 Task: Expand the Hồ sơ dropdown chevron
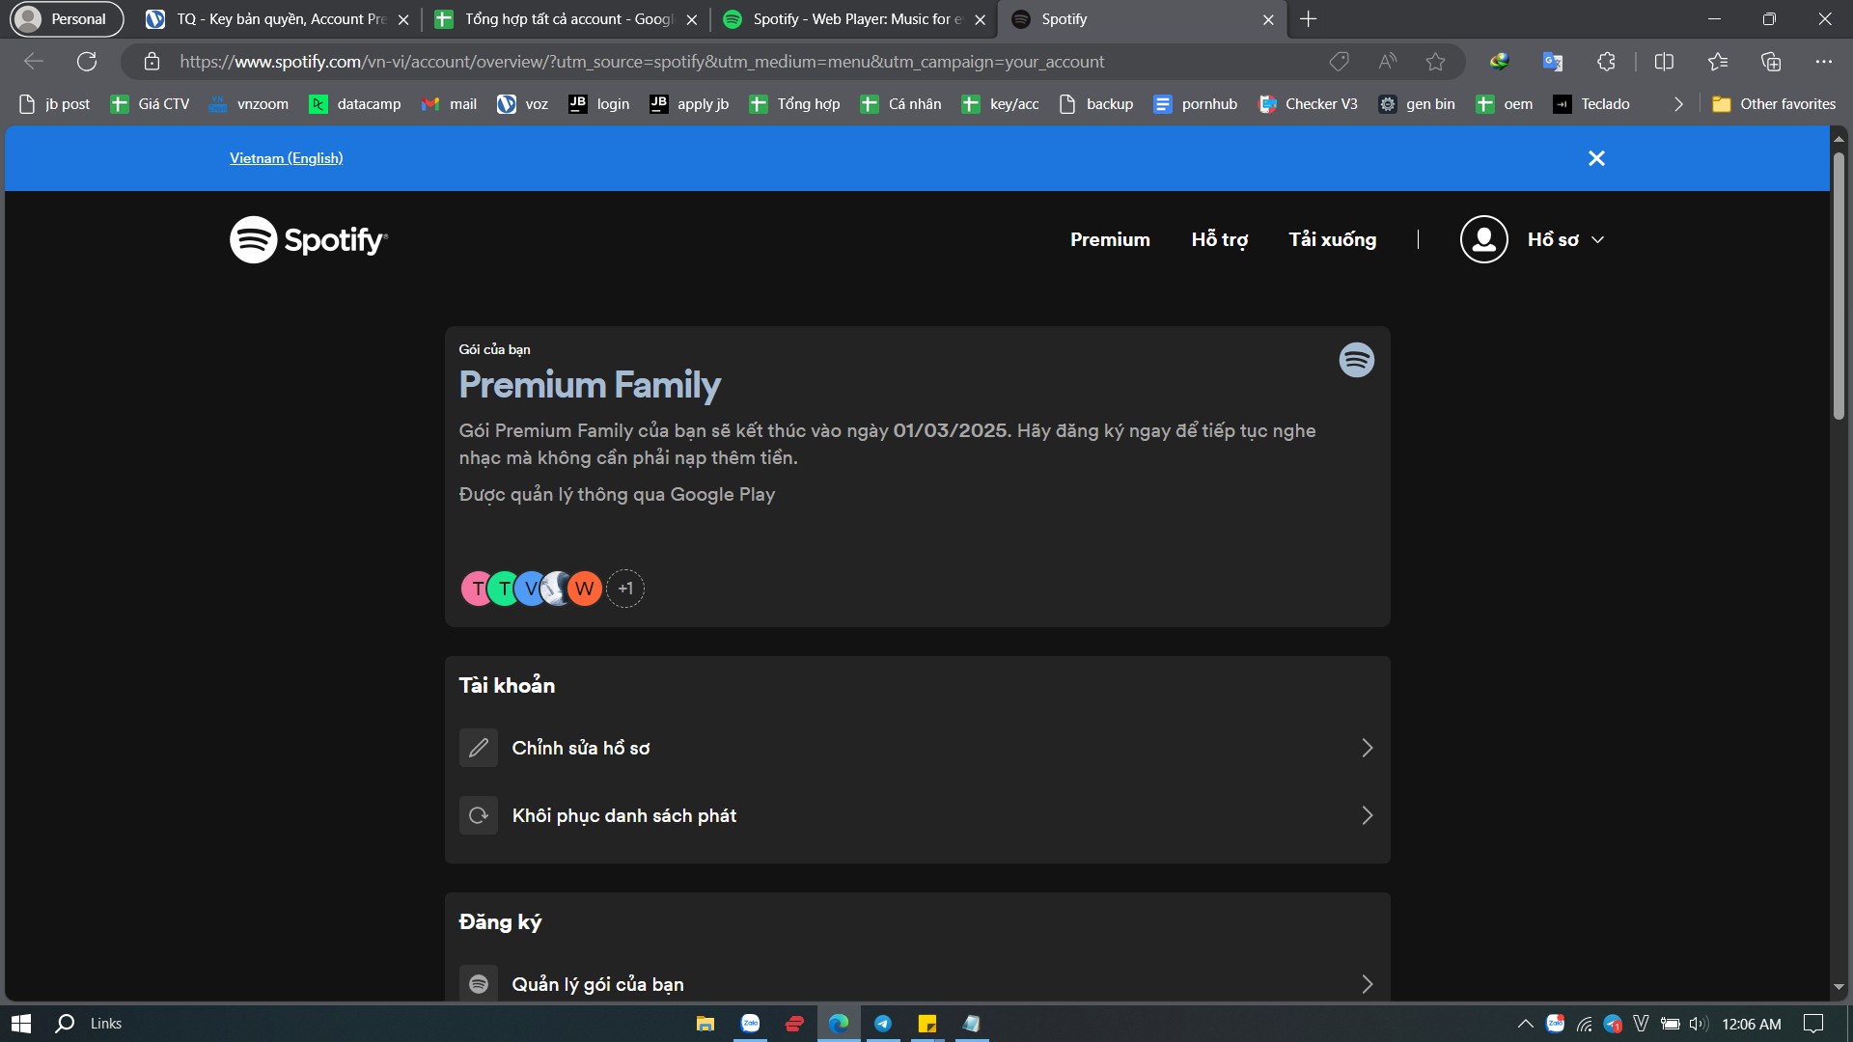[1598, 239]
